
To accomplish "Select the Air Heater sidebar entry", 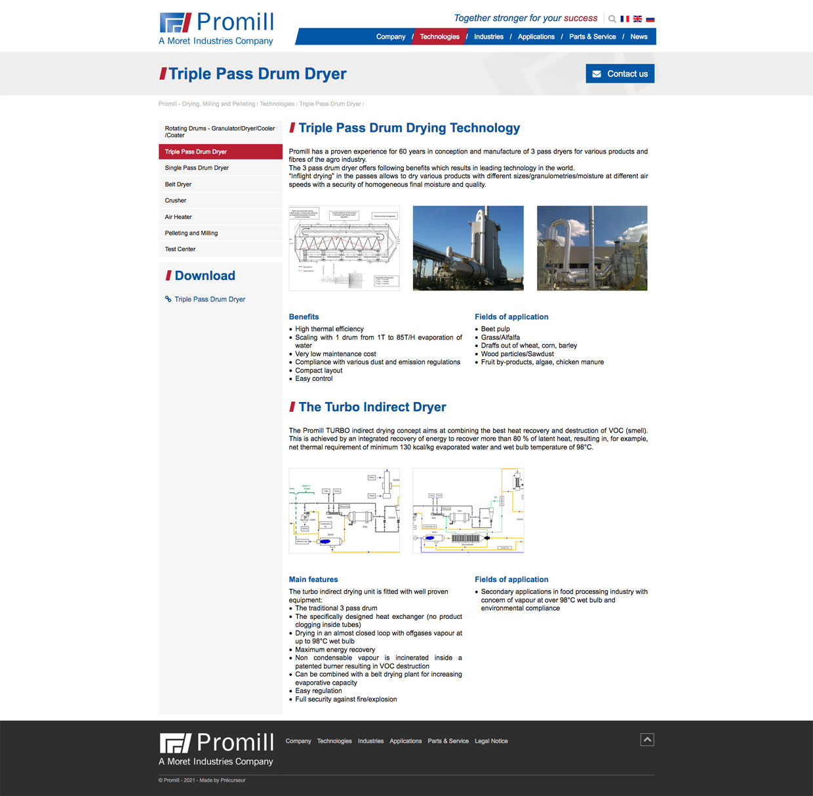I will coord(177,216).
